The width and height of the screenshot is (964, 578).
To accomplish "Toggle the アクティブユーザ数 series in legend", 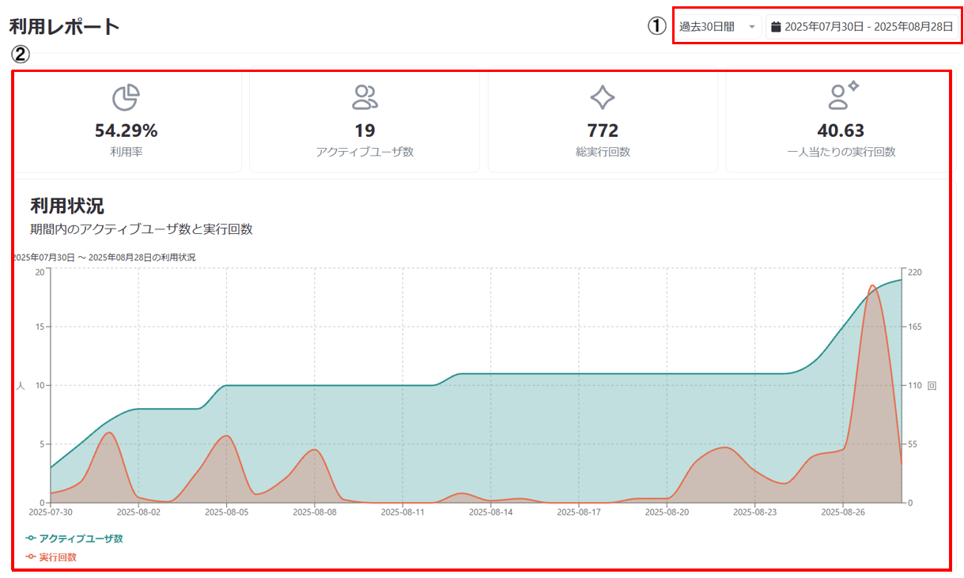I will point(81,538).
